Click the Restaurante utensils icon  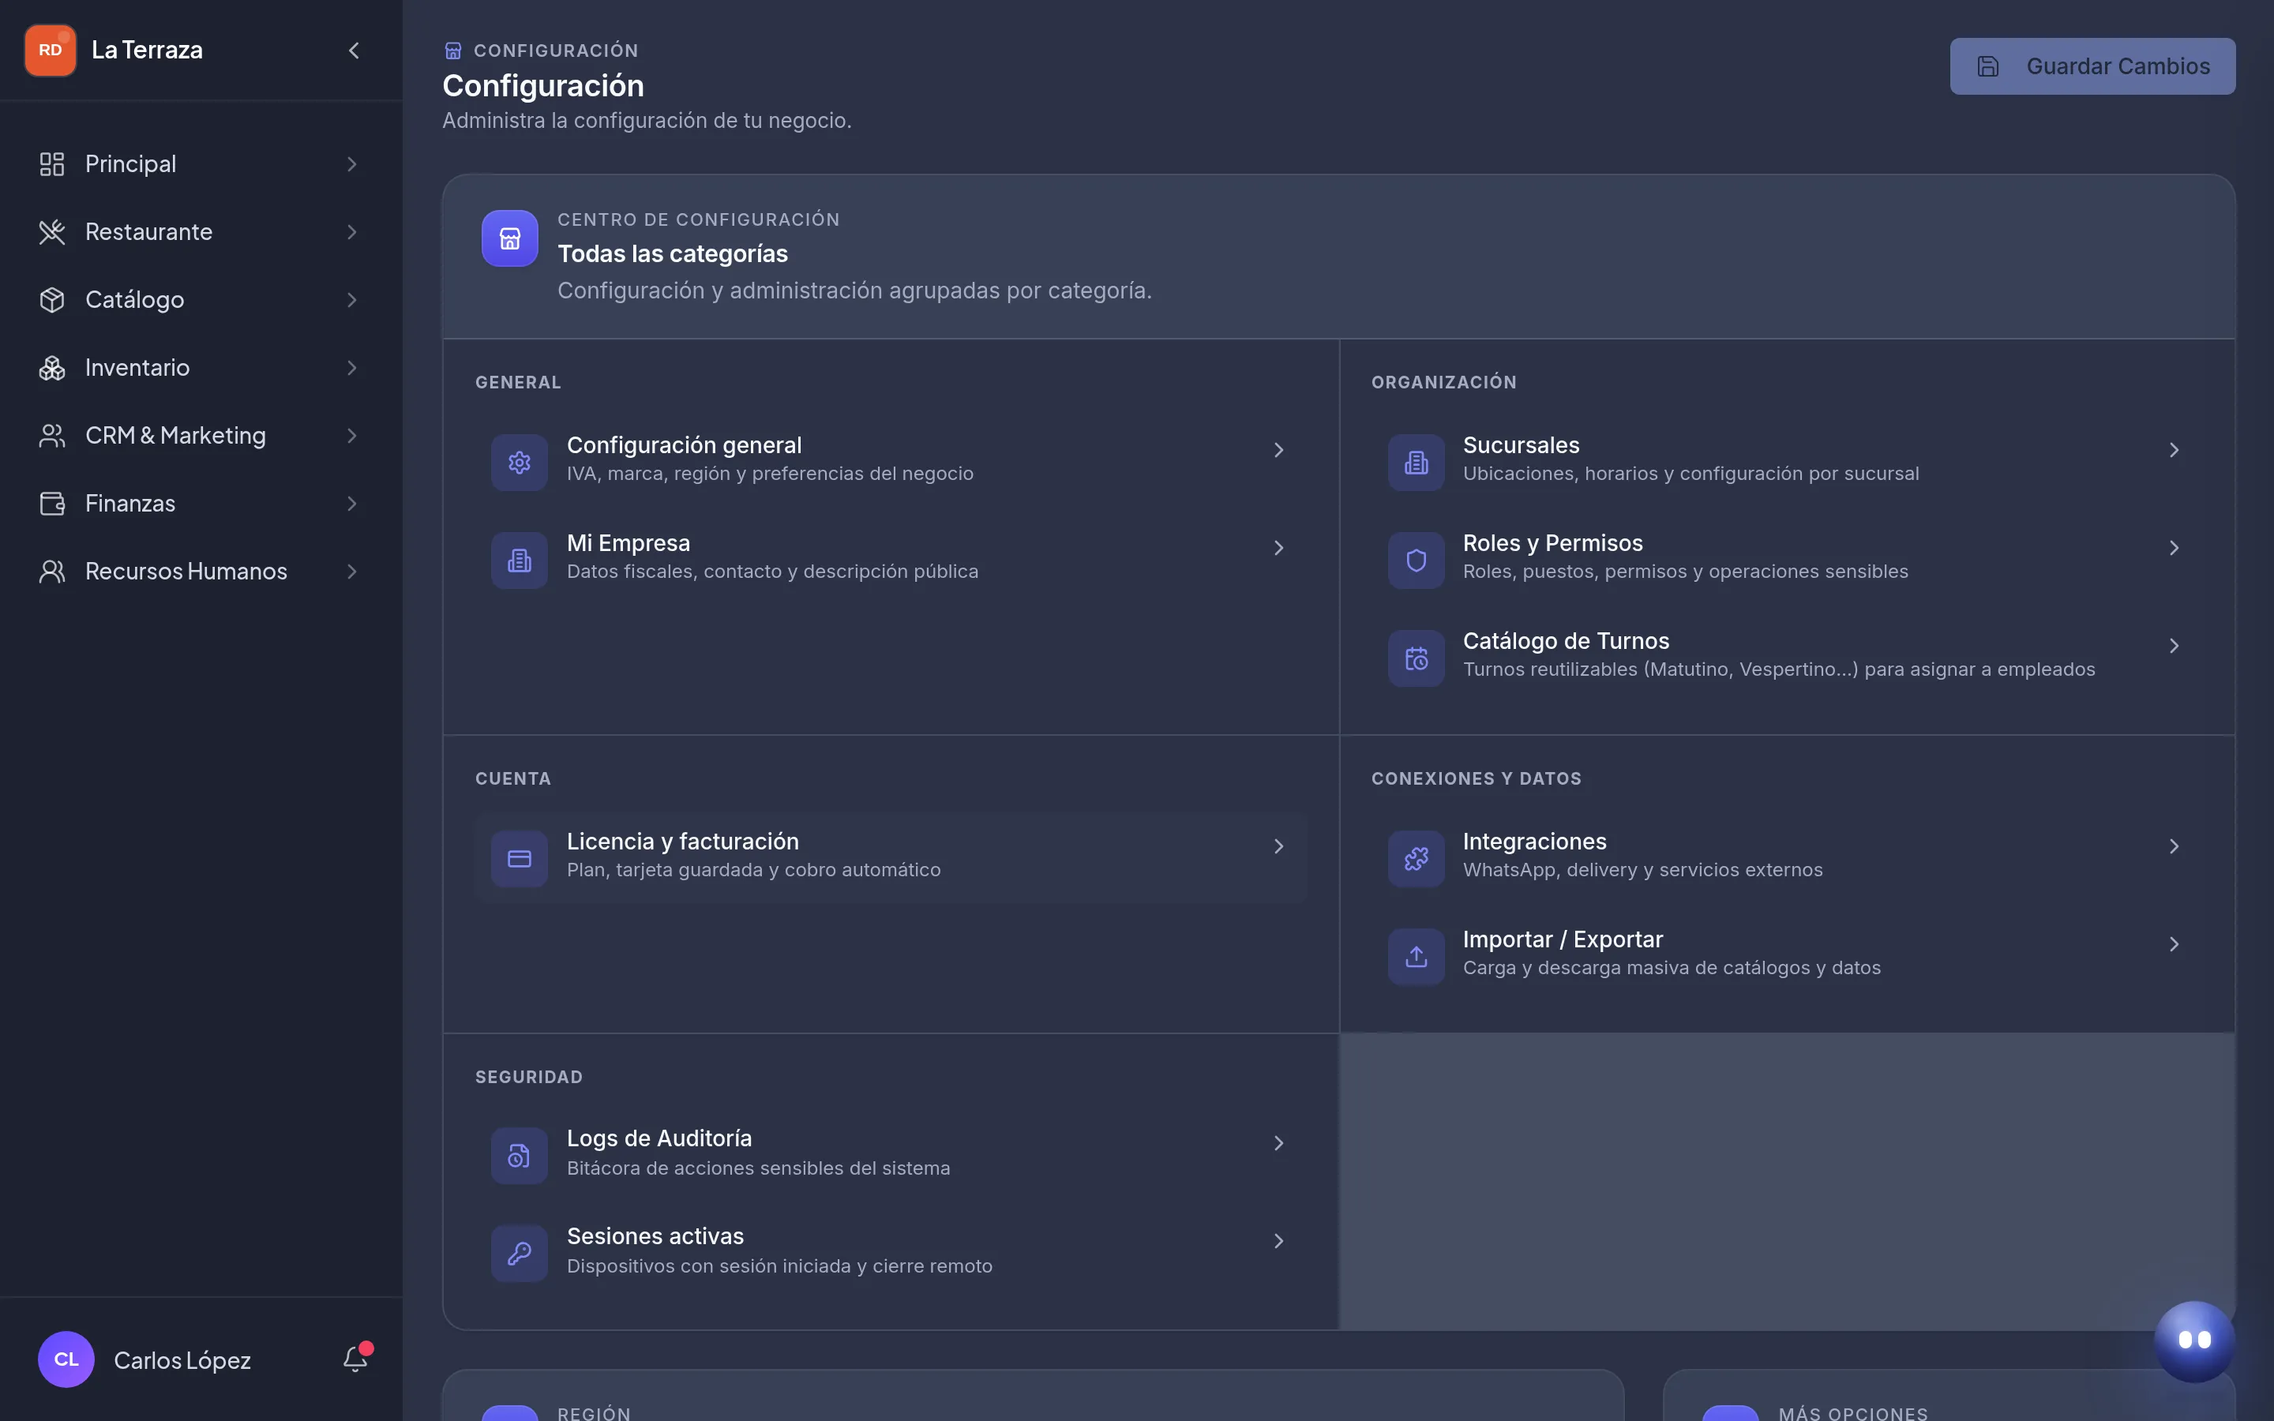tap(51, 232)
